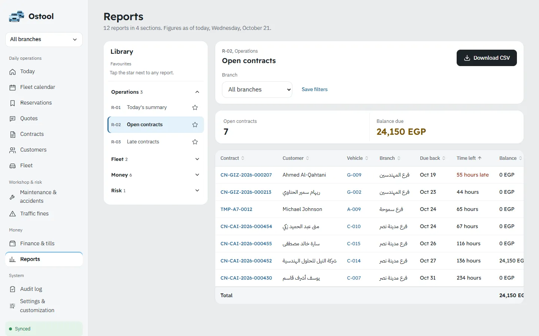
Task: Click the Quotes message icon
Action: tap(13, 119)
